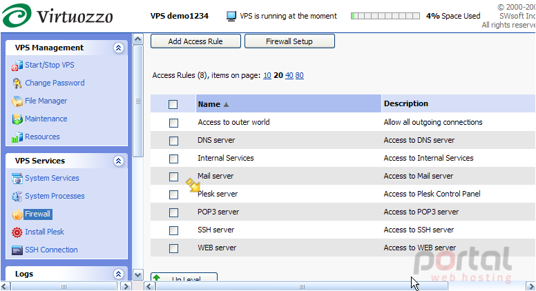Click sidebar vertical scrollbar up arrow
536x291 pixels.
(137, 39)
